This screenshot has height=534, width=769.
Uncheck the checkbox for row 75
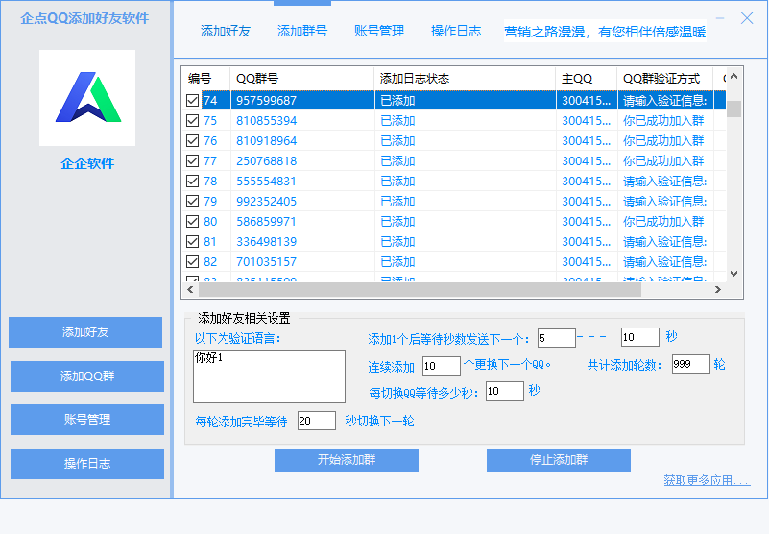pos(192,121)
